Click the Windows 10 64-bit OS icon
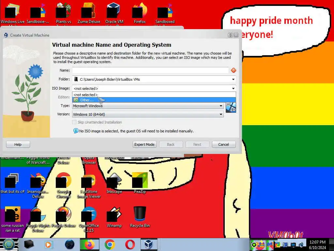Screen dimensions: 334x251 231,108
